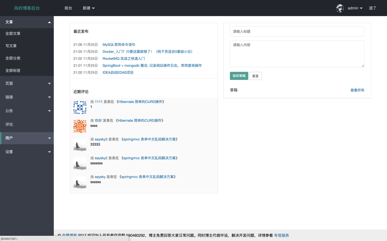Click the orange avatar next to 你好 comment
The width and height of the screenshot is (387, 241).
pos(80,126)
